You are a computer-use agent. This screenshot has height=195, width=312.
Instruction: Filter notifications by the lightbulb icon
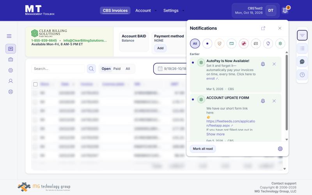(268, 43)
